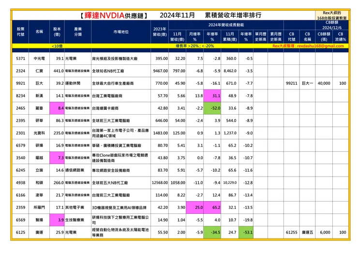Click CB name 廣運五 cell
Image resolution: width=358 pixels, height=253 pixels.
click(x=307, y=232)
